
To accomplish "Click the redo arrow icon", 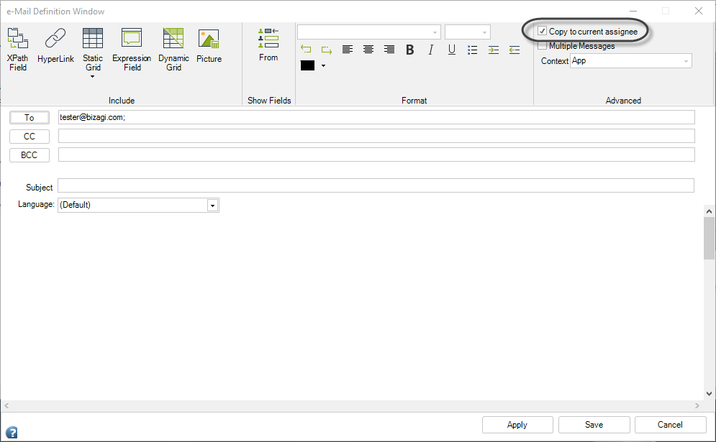I will pos(327,50).
